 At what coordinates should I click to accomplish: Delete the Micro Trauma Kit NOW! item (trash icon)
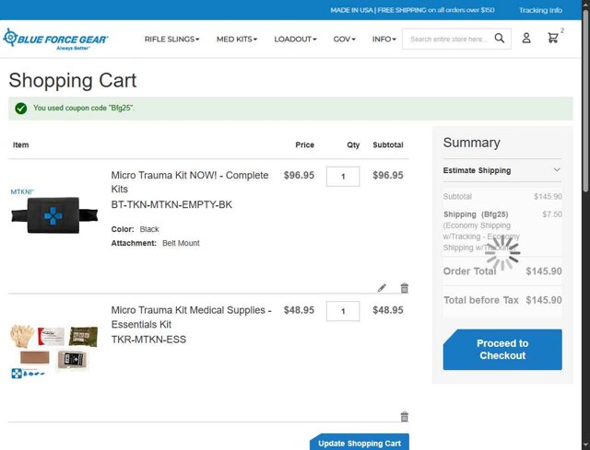tap(405, 288)
